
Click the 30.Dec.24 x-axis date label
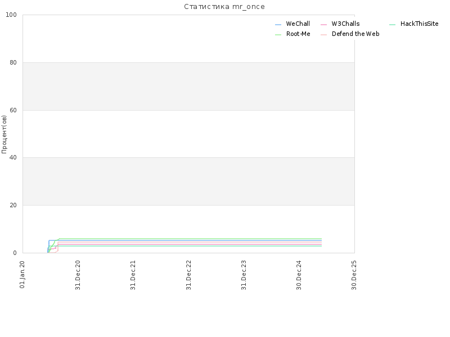coord(299,275)
